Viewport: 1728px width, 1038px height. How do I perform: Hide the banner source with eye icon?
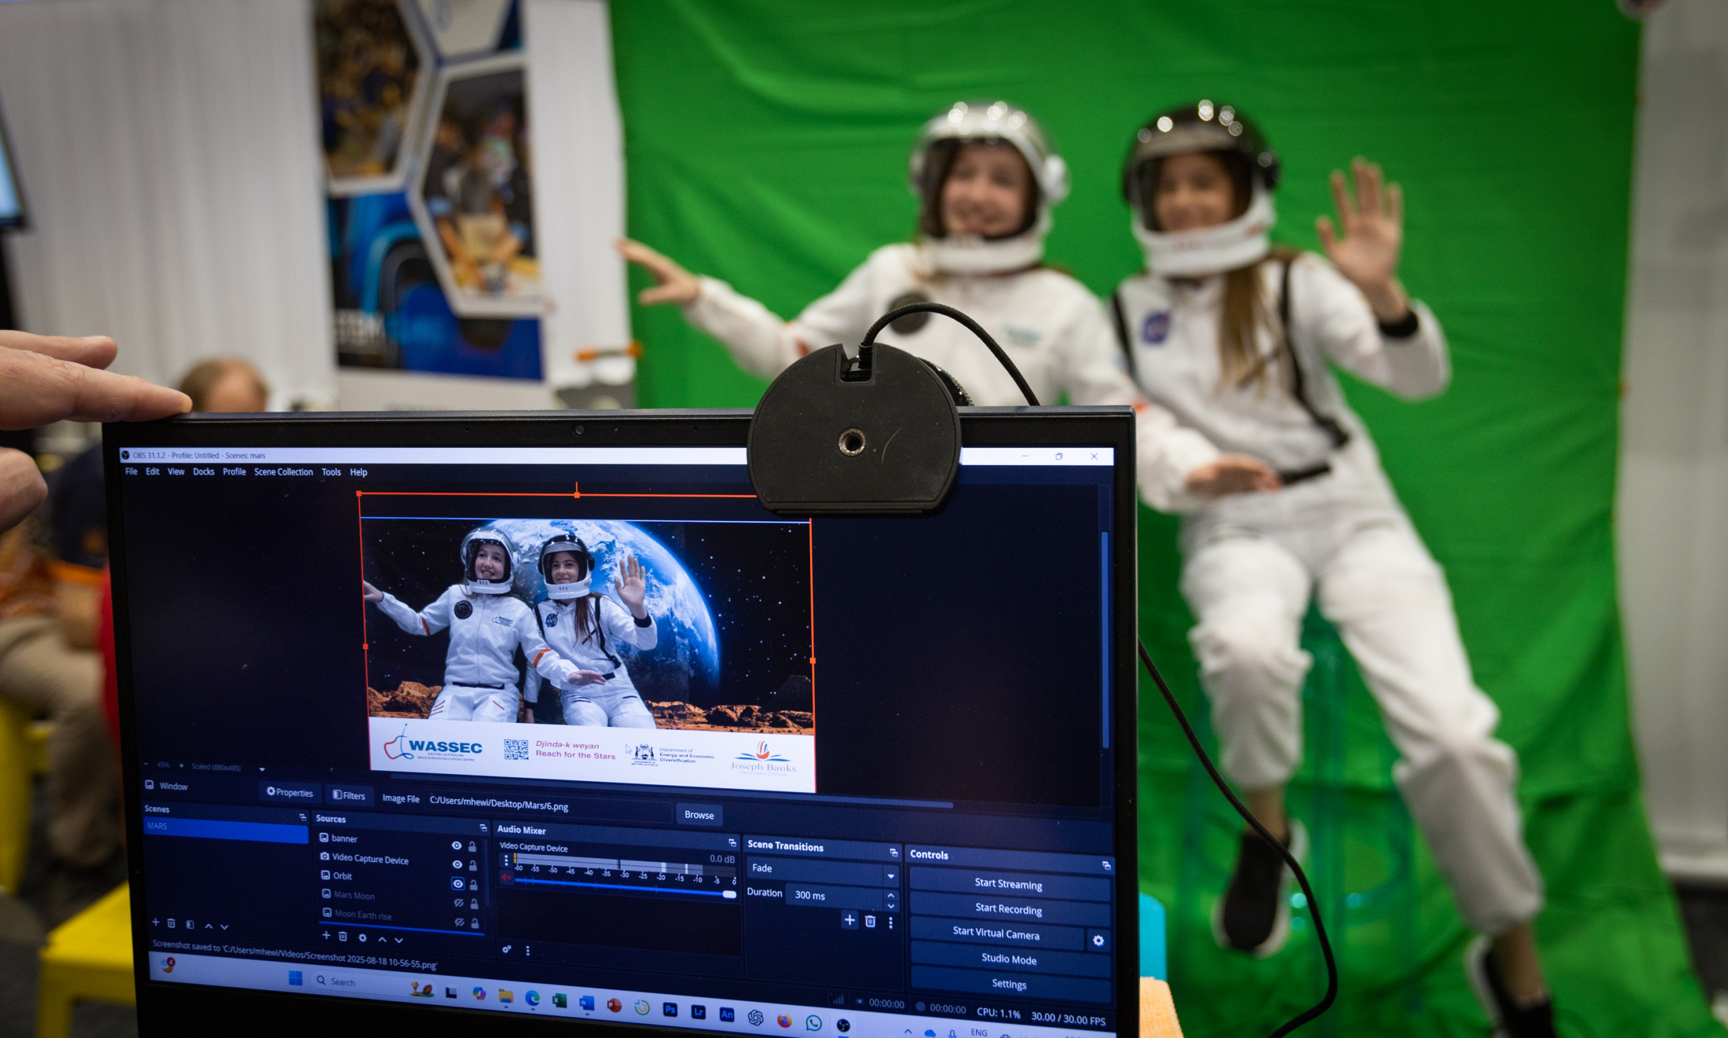click(456, 845)
